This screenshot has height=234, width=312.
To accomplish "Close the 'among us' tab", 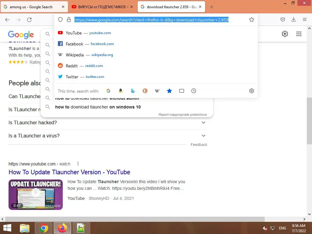I will pos(63,7).
